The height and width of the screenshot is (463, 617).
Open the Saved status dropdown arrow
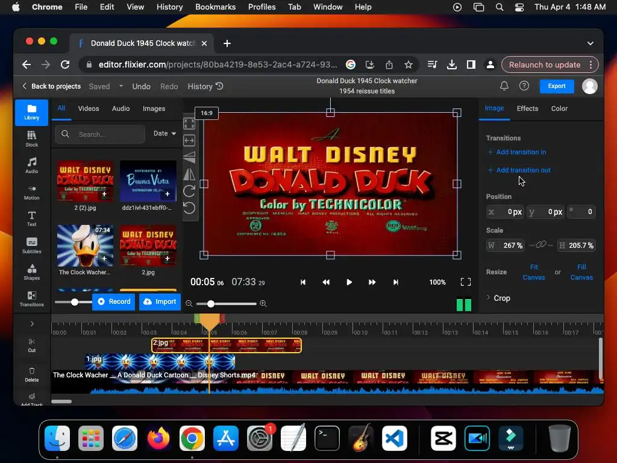click(121, 86)
